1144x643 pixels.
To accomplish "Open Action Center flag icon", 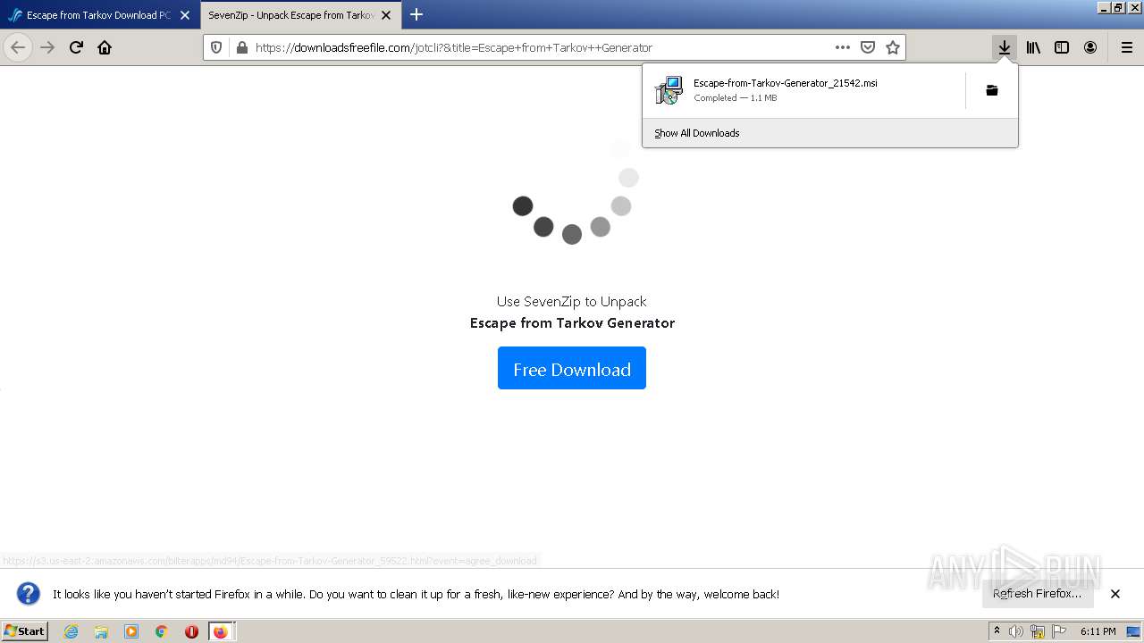I will click(1059, 631).
